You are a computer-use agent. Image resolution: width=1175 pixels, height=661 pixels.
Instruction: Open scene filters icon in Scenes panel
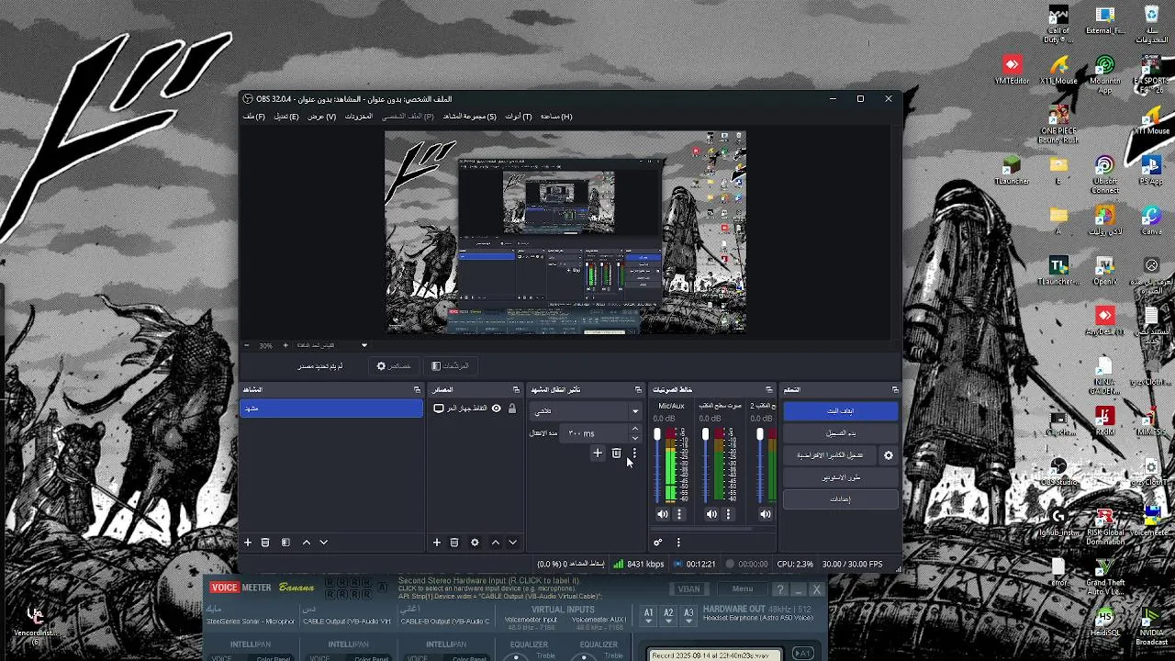click(x=285, y=543)
